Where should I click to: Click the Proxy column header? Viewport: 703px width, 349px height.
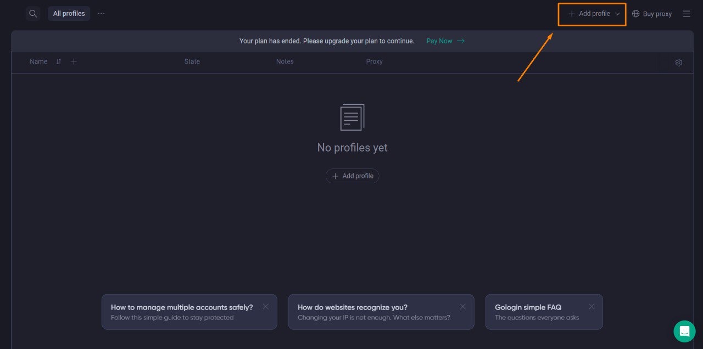[374, 61]
